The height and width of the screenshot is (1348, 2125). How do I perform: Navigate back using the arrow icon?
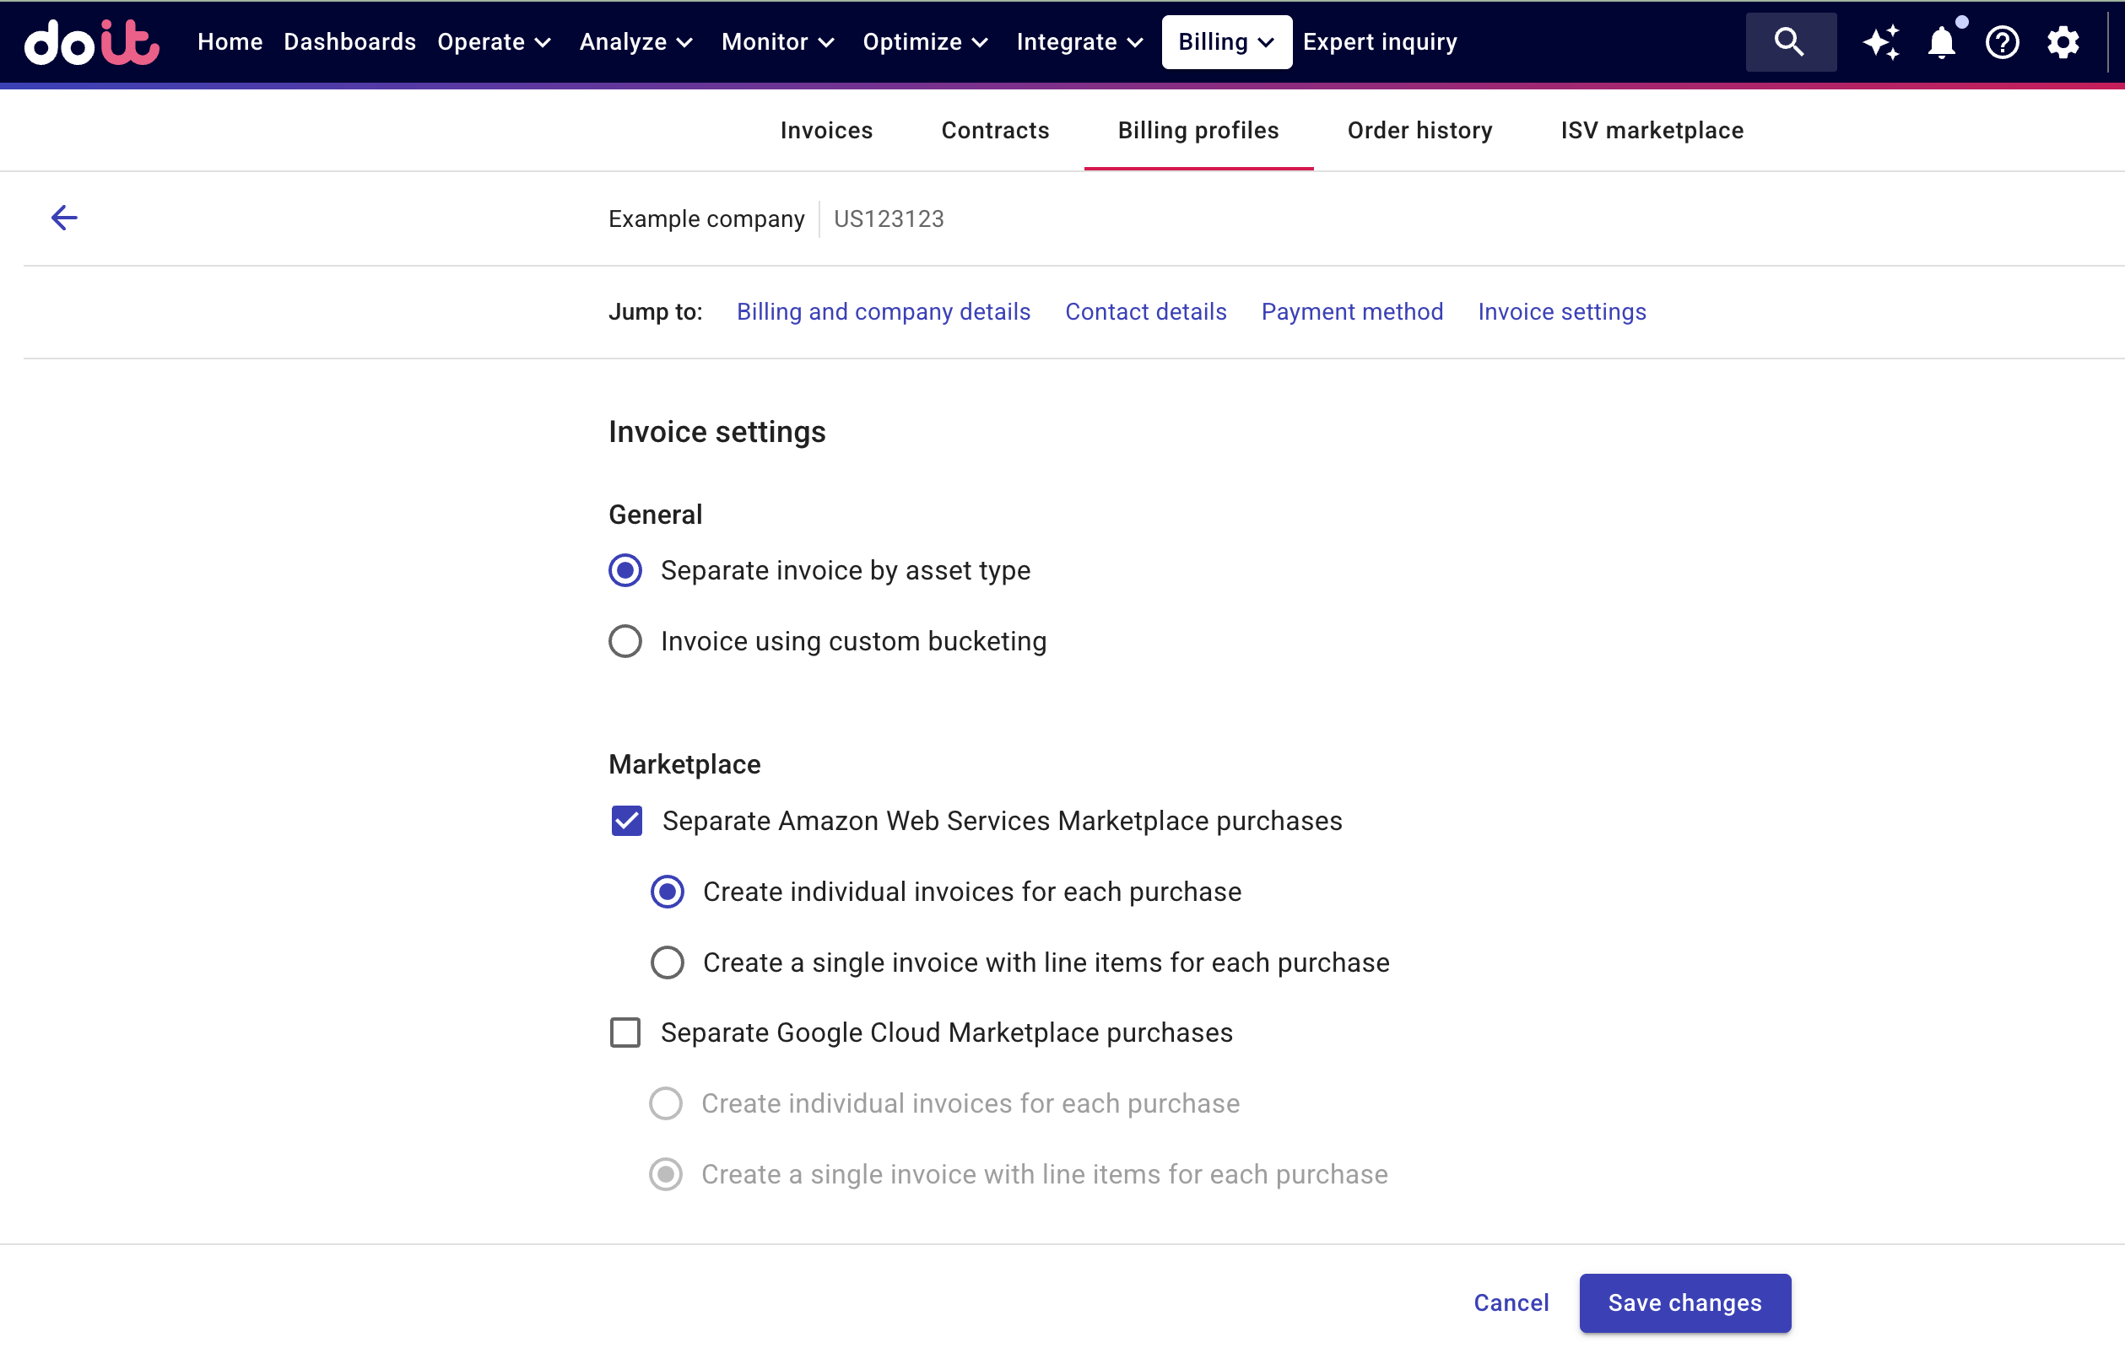pyautogui.click(x=63, y=217)
